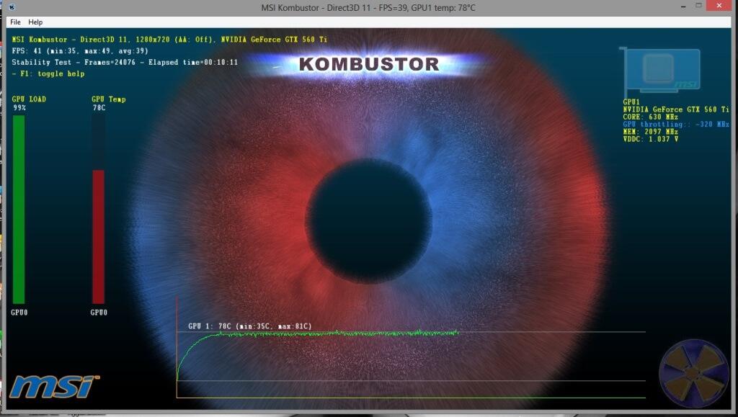Click the 'CORE: 630 MHz' readout
Viewport: 738px width, 417px height.
[x=651, y=117]
